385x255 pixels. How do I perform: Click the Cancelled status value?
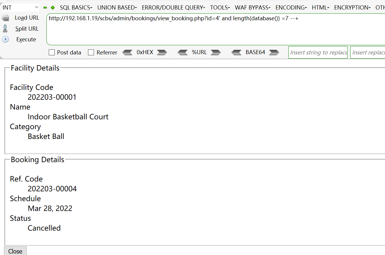tap(44, 228)
